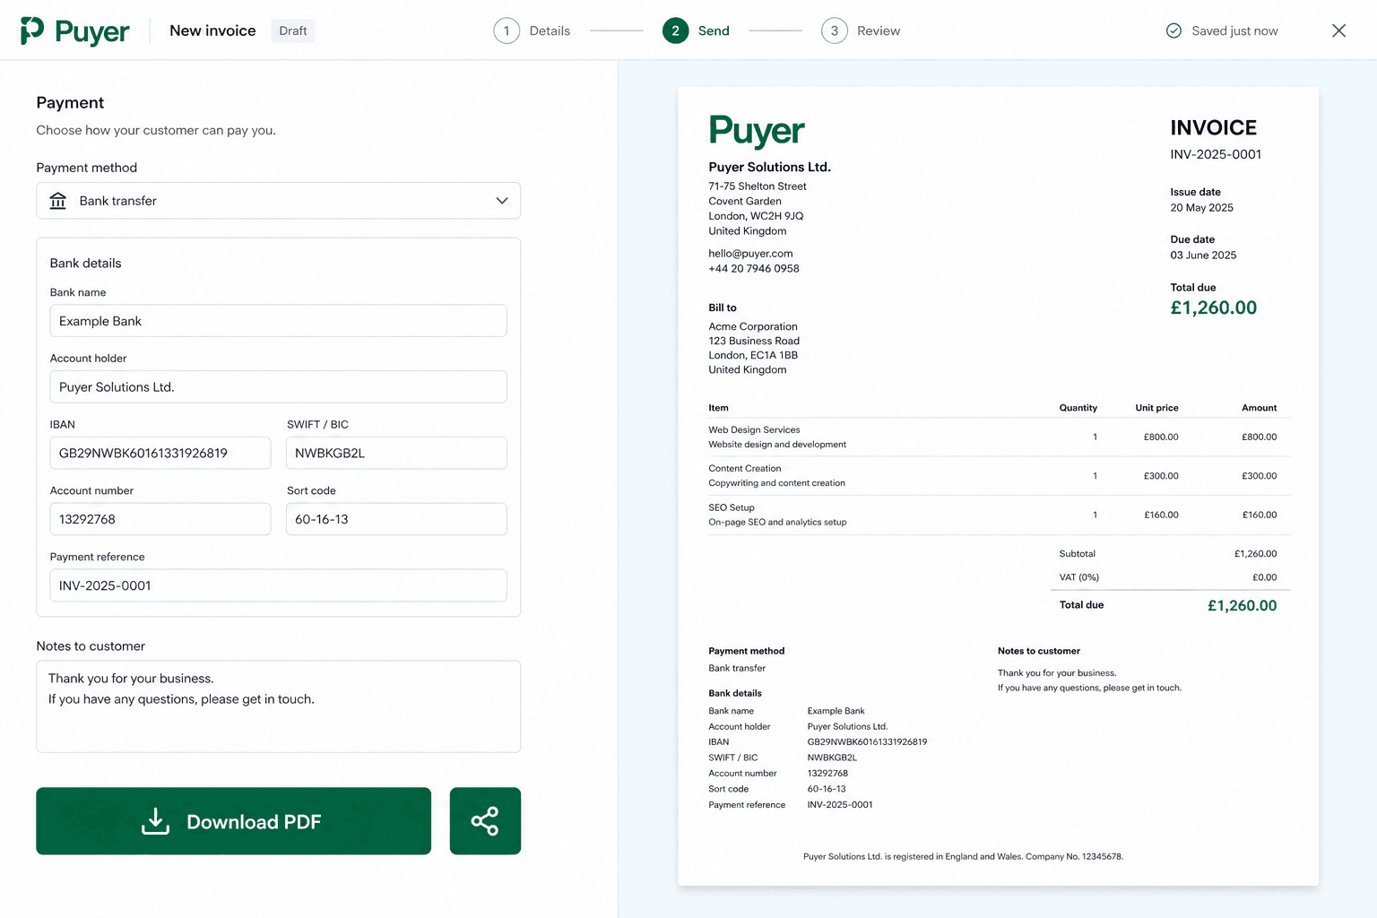Click the '+44 20 7946 0958' phone number
This screenshot has height=918, width=1377.
coord(754,268)
